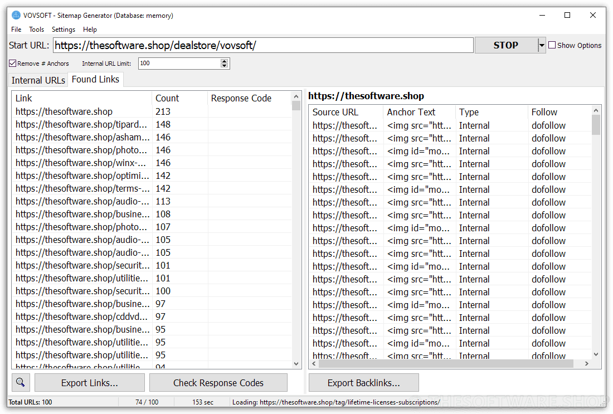Image resolution: width=613 pixels, height=414 pixels.
Task: Click the Total URLs: 100 status text
Action: [30, 402]
